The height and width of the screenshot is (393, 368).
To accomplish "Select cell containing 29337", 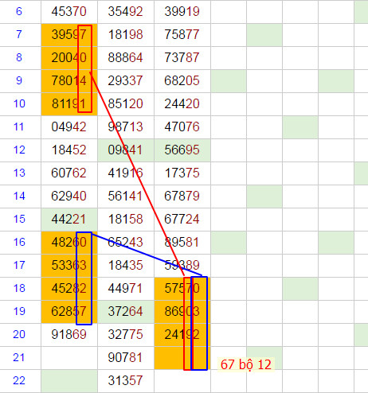I will click(x=126, y=81).
